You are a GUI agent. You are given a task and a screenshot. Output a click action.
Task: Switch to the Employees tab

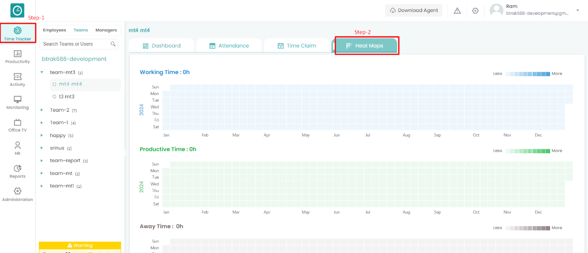[55, 30]
